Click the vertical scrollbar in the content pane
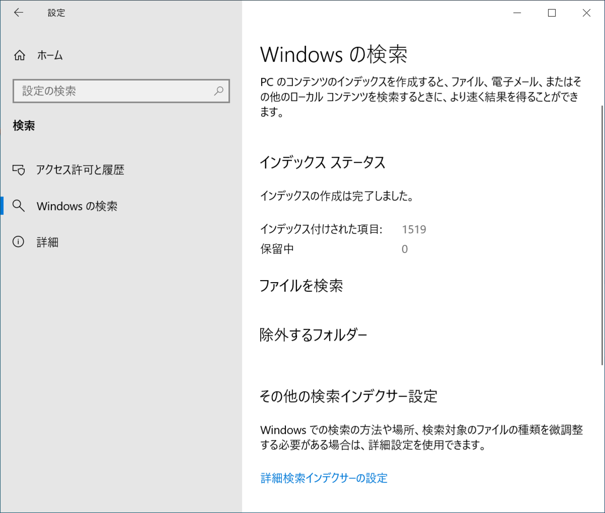Viewport: 605px width, 513px height. (x=602, y=234)
